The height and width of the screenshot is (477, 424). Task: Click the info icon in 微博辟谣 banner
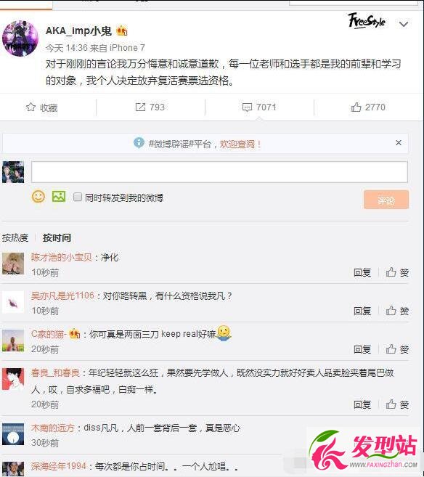pos(139,143)
